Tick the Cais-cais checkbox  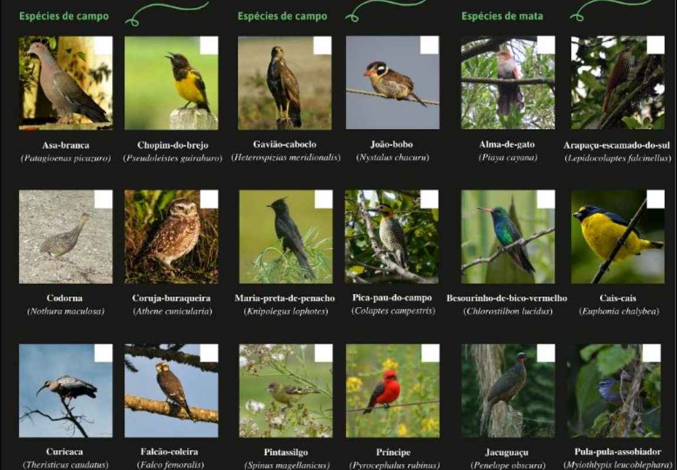coord(655,199)
